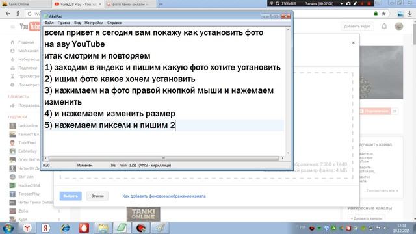Image resolution: width=416 pixels, height=234 pixels.
Task: Open Yandex Browser from taskbar
Action: click(x=27, y=228)
